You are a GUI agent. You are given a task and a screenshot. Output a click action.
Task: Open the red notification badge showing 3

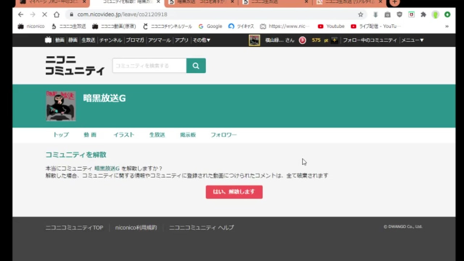[302, 40]
